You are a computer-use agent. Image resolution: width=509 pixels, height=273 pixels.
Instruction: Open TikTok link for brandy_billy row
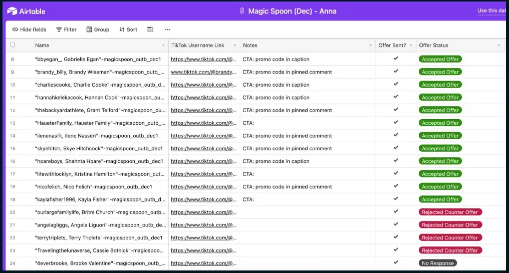coord(203,72)
